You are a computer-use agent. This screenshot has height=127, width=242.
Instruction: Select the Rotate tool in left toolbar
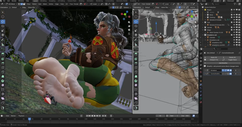pyautogui.click(x=3, y=26)
